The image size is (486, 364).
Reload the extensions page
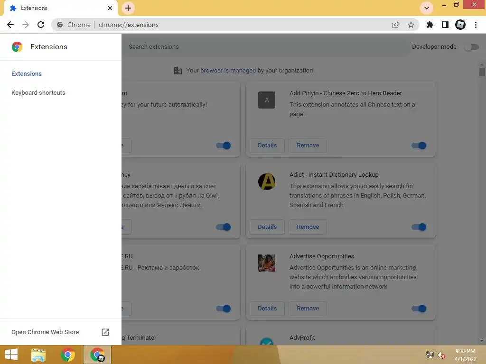click(41, 25)
